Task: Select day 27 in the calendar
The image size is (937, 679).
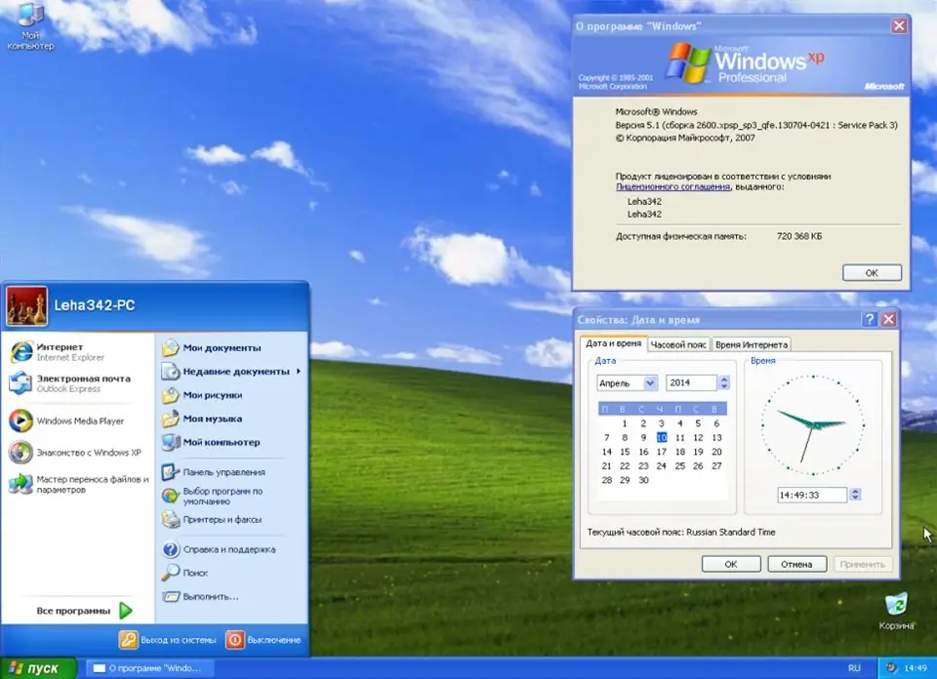Action: (x=716, y=465)
